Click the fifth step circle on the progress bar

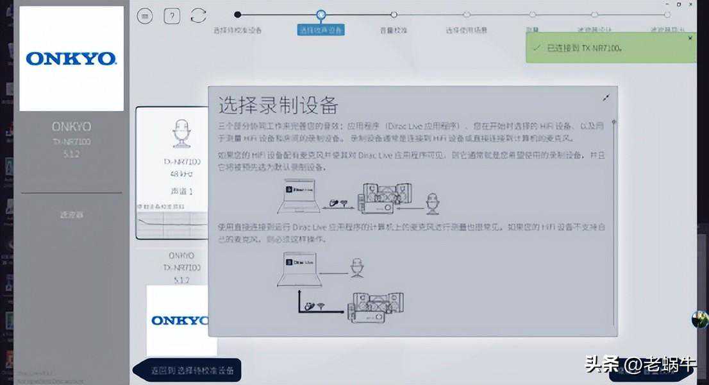point(531,14)
